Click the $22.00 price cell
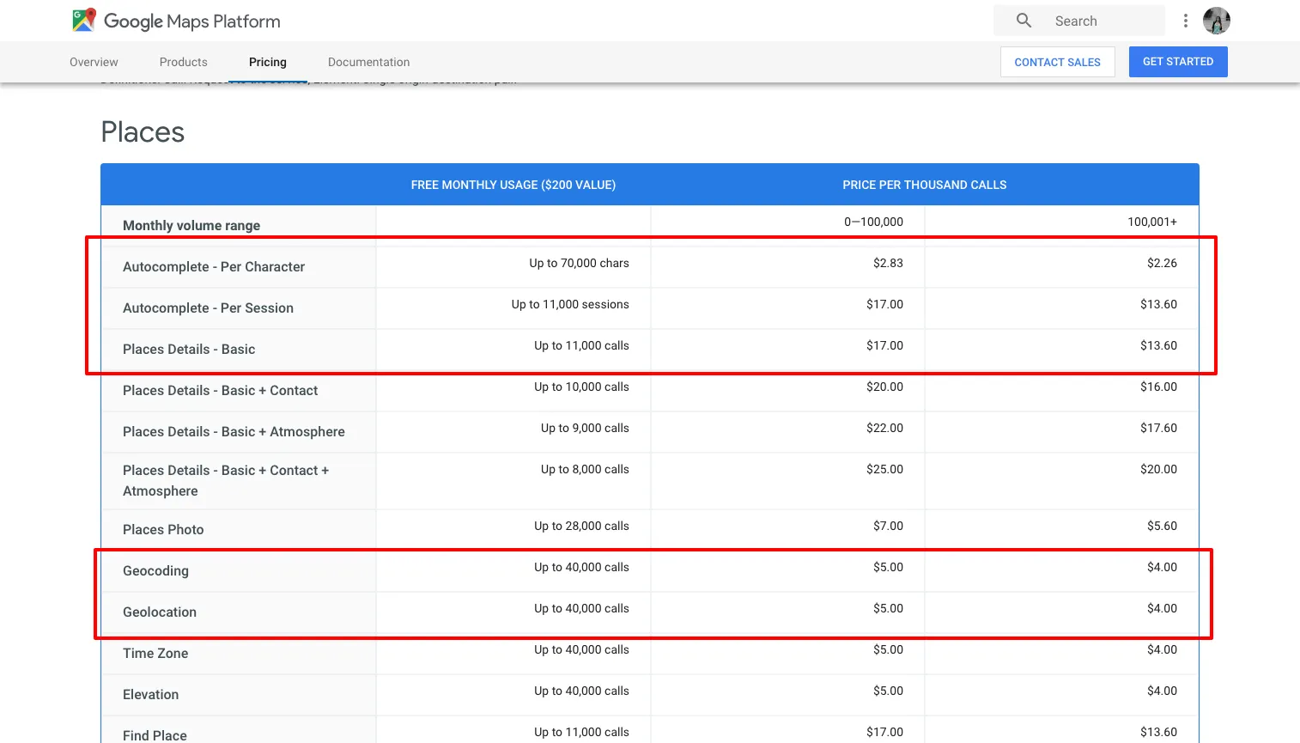This screenshot has height=743, width=1300. click(885, 428)
